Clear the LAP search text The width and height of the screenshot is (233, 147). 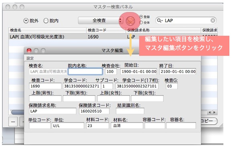pos(213,20)
